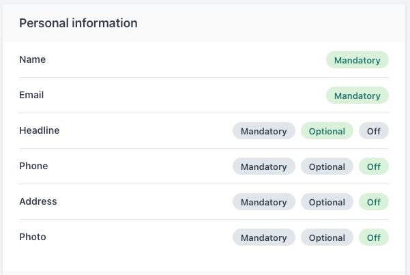This screenshot has height=275, width=410.
Task: Select Optional for Headline
Action: click(327, 131)
